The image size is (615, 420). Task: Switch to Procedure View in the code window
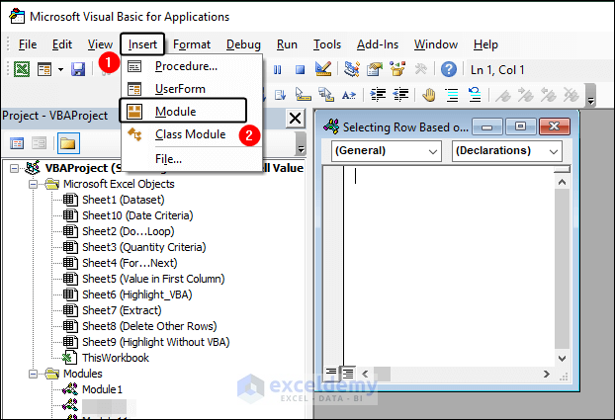coord(331,373)
